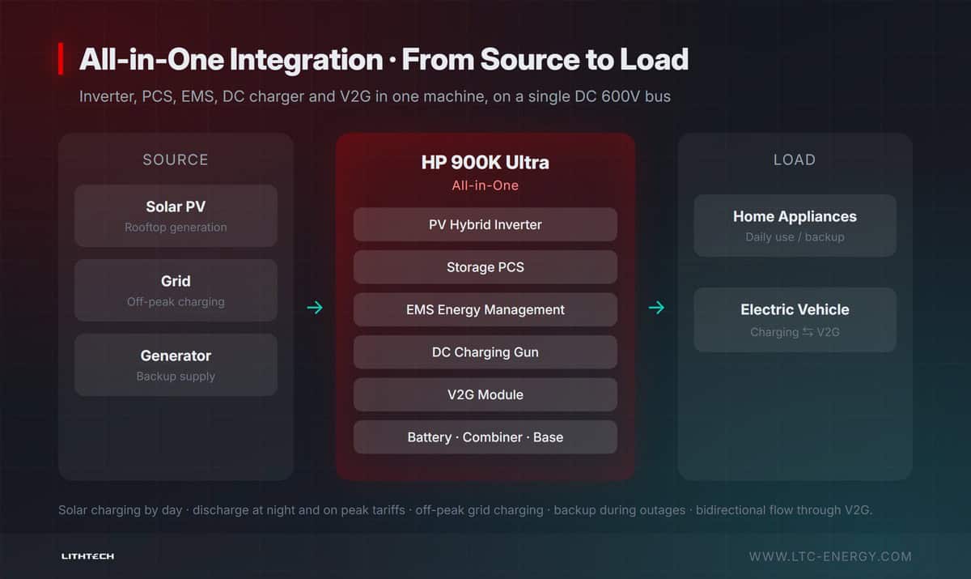Image resolution: width=971 pixels, height=579 pixels.
Task: Click the HP 900K Ultra heading
Action: (x=485, y=162)
